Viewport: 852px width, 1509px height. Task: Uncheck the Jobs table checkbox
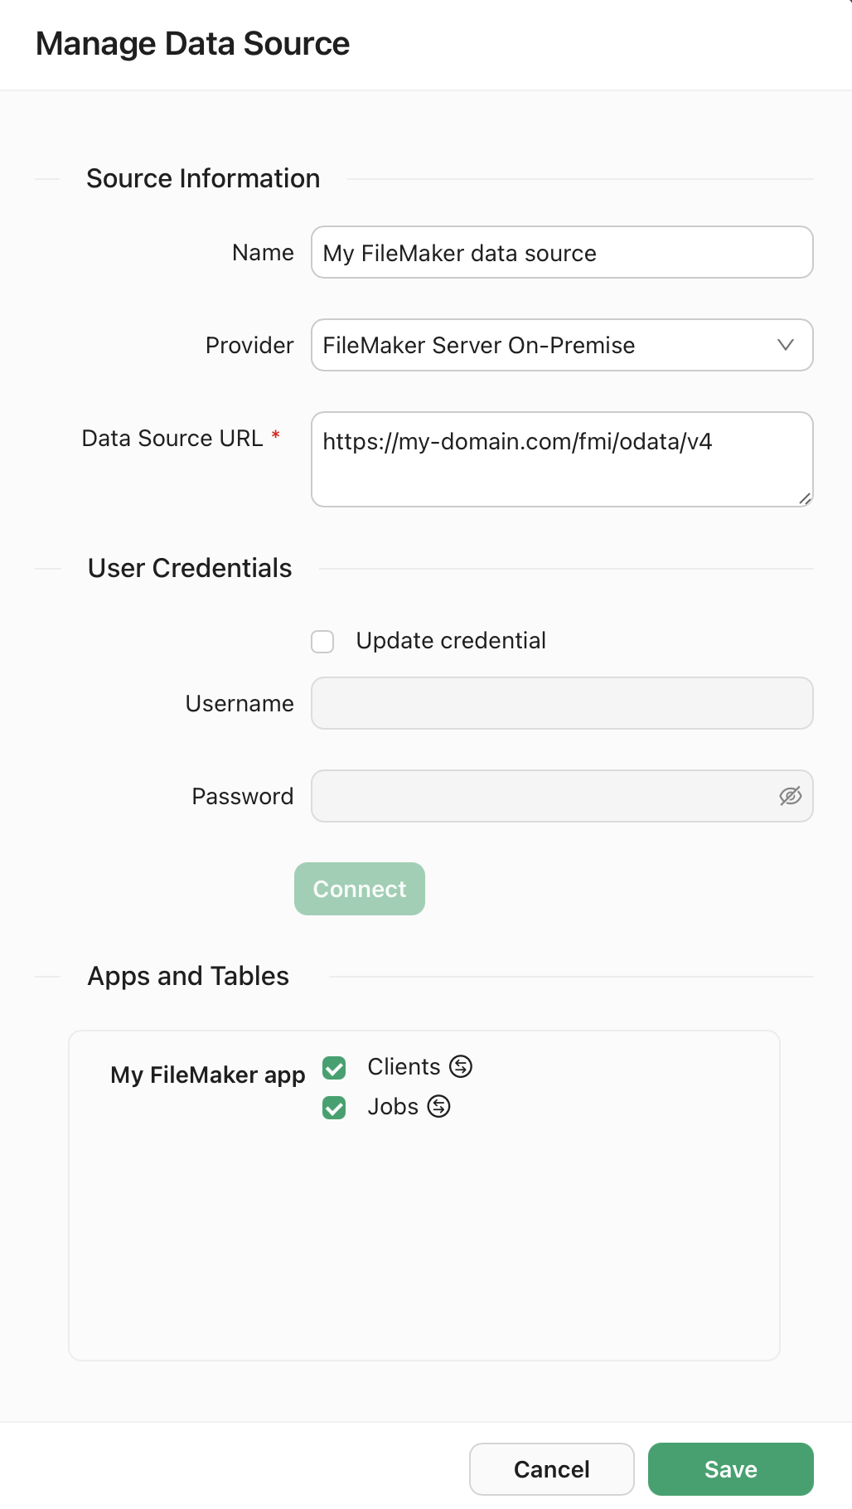(x=333, y=1108)
